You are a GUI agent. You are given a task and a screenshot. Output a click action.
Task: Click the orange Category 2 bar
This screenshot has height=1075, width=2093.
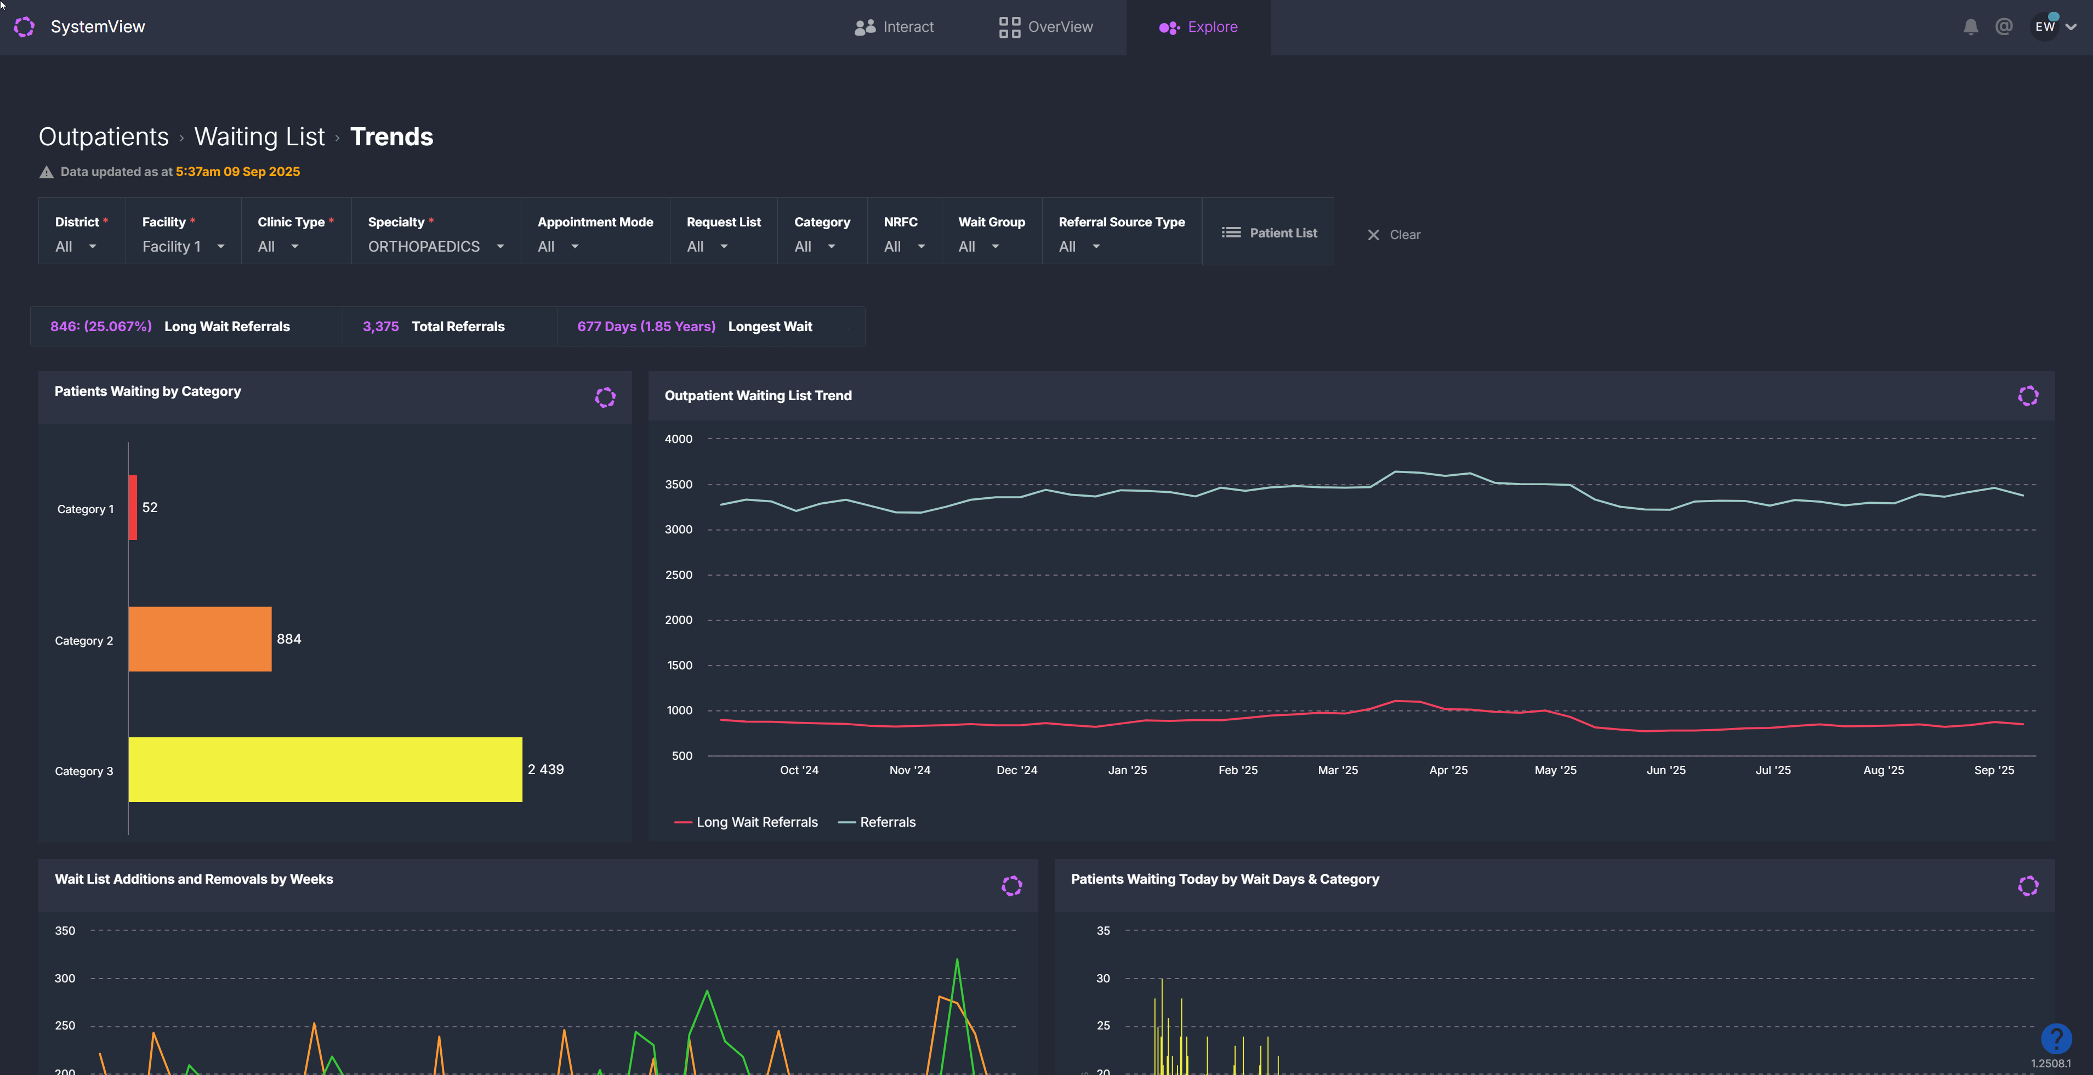point(200,639)
